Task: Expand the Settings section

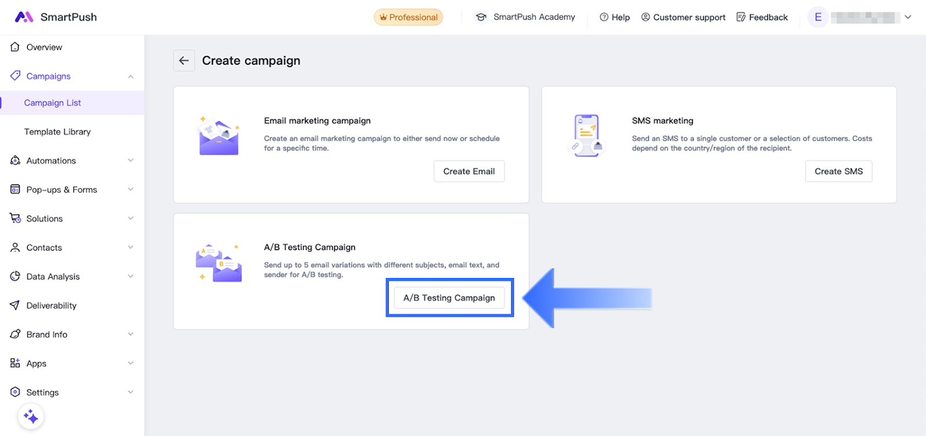Action: click(x=131, y=392)
